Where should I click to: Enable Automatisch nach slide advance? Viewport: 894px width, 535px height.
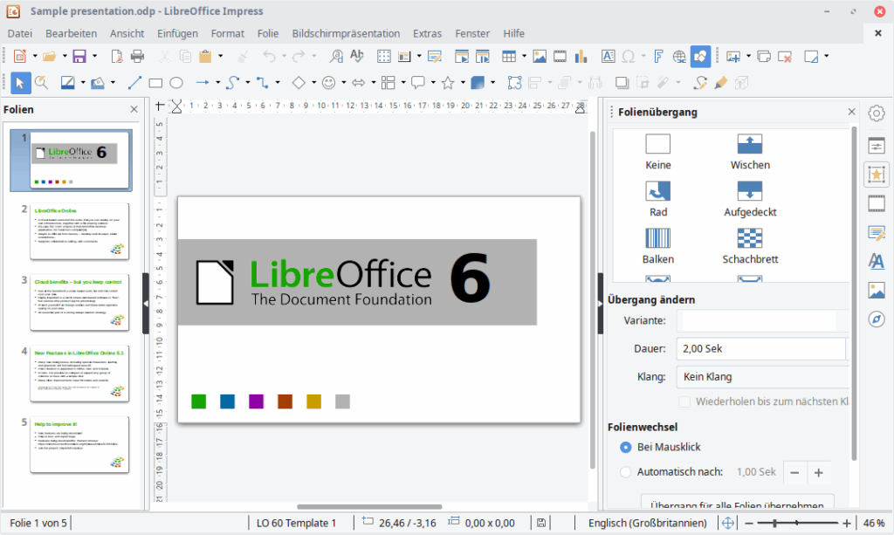[625, 471]
